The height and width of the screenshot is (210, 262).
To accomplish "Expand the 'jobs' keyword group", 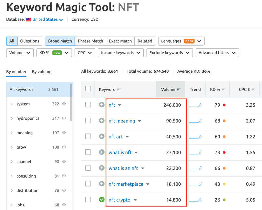I will coord(12,205).
